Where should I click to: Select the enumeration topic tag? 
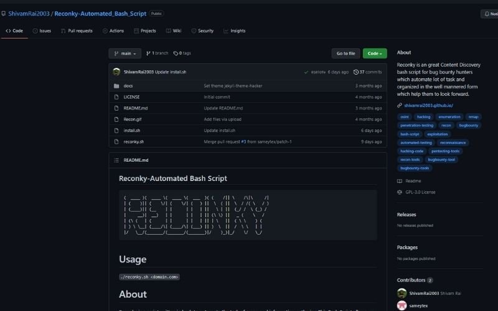coord(449,117)
